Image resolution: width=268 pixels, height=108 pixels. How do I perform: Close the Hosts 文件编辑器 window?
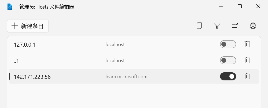pyautogui.click(x=258, y=7)
